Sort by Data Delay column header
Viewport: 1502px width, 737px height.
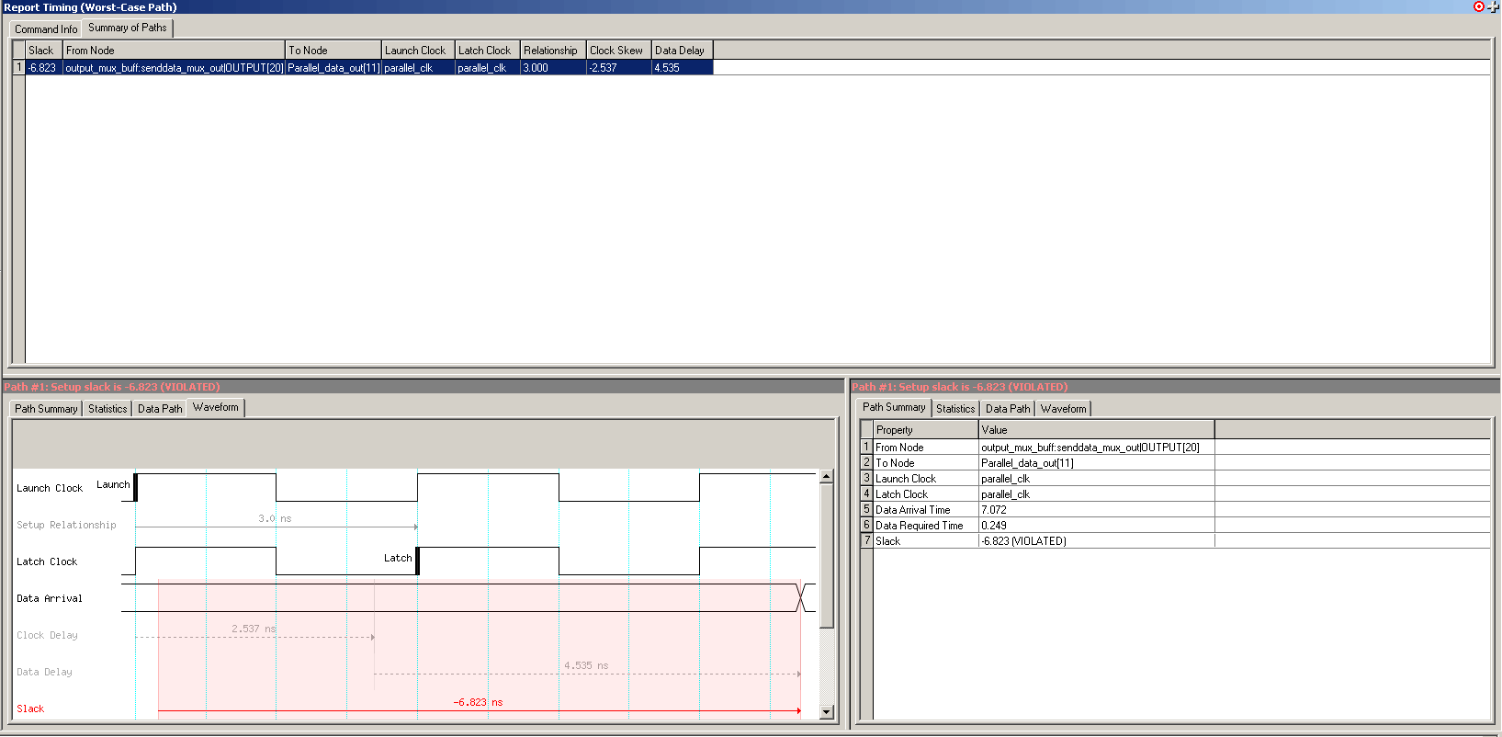coord(683,51)
